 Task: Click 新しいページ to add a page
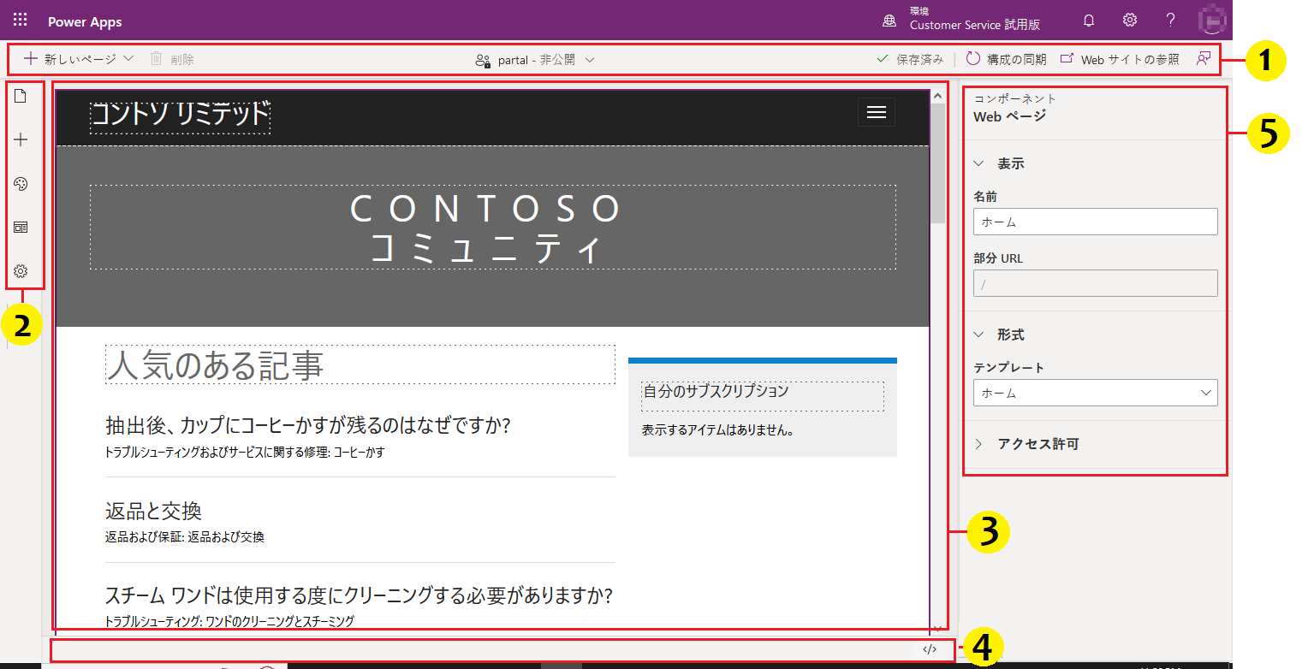pos(79,59)
